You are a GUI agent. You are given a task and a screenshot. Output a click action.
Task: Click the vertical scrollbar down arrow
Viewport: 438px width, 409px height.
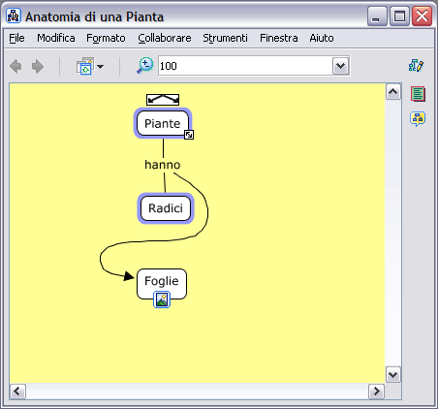(393, 375)
